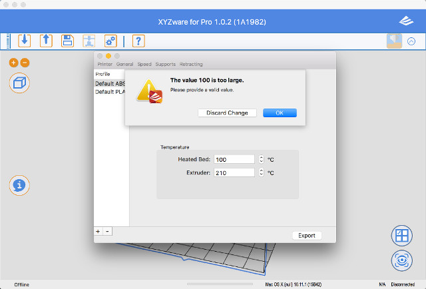Click the XYZ logo in title banner
This screenshot has height=289, width=426.
click(406, 21)
